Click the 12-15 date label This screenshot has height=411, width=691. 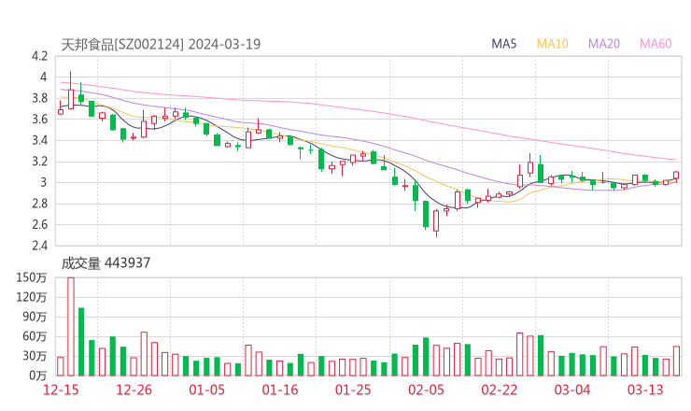tap(61, 390)
